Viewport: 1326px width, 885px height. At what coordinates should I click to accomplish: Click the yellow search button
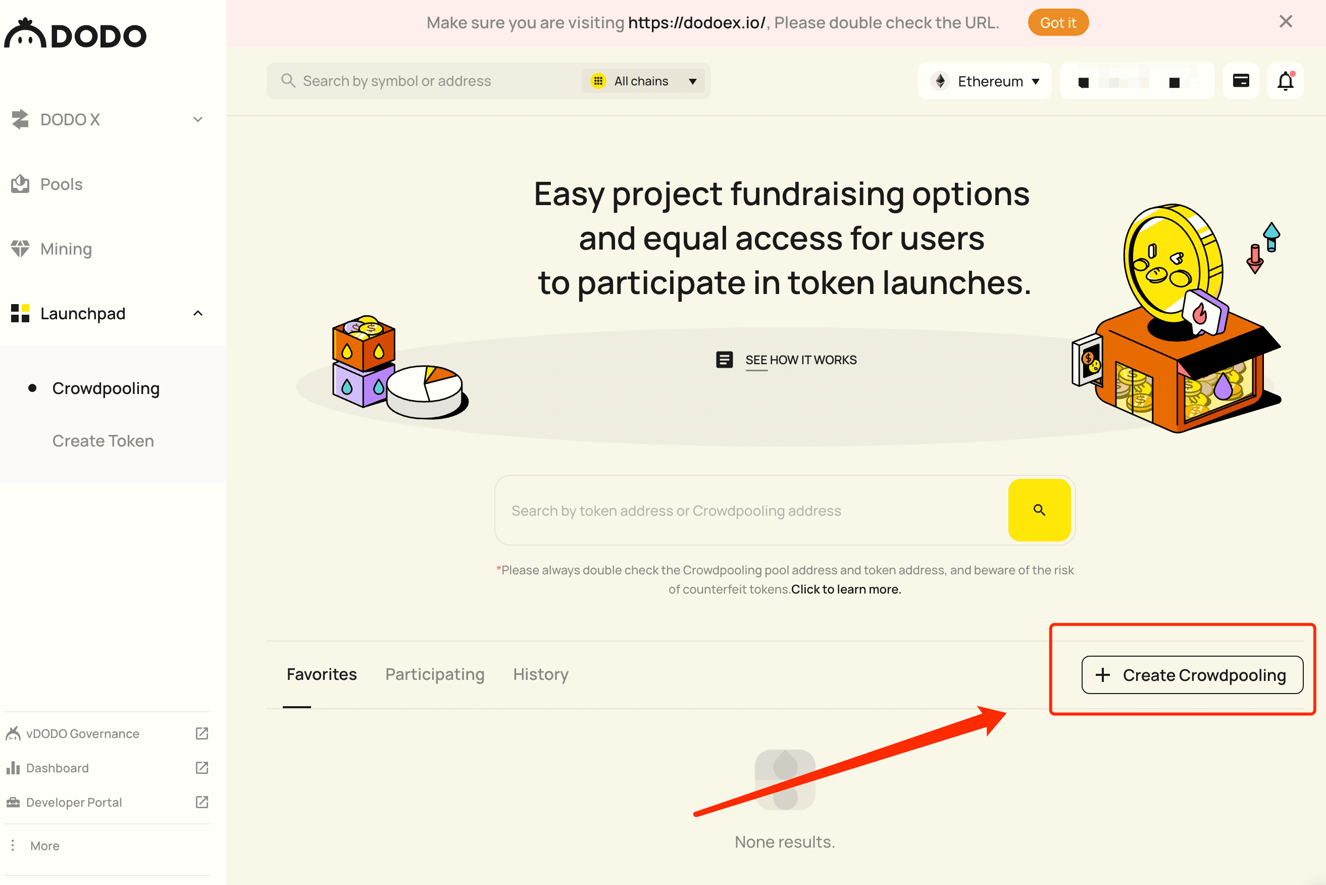tap(1039, 510)
